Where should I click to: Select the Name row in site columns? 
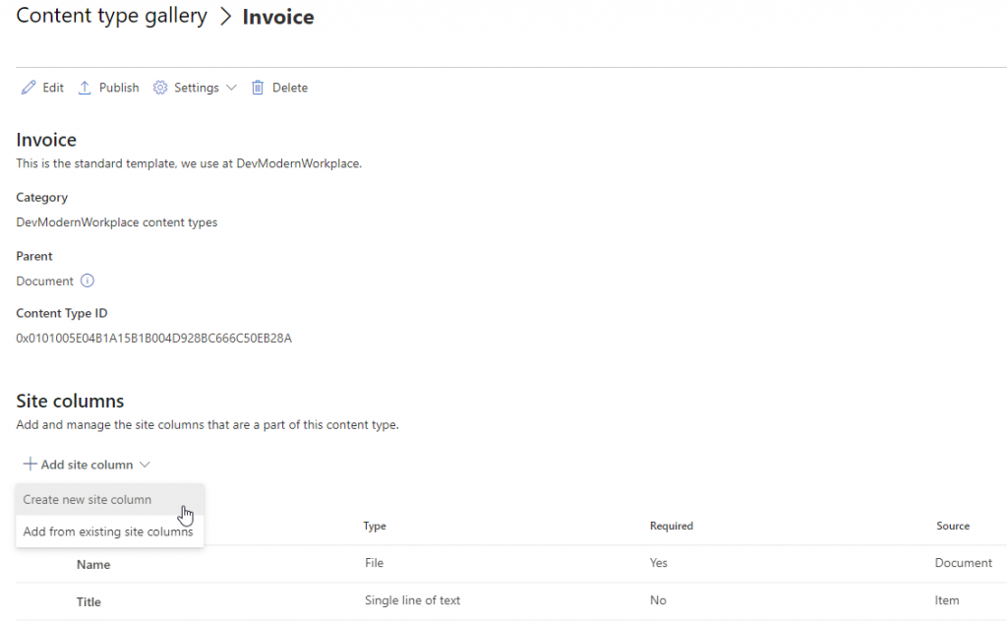(x=92, y=564)
